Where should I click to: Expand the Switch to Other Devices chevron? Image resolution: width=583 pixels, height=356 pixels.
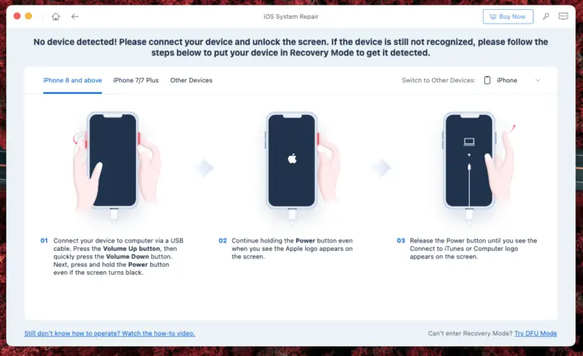[x=537, y=80]
